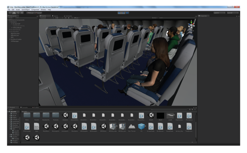Select the FlyCamera C# script asset
Viewport: 247px width, 153px height.
pos(189,116)
